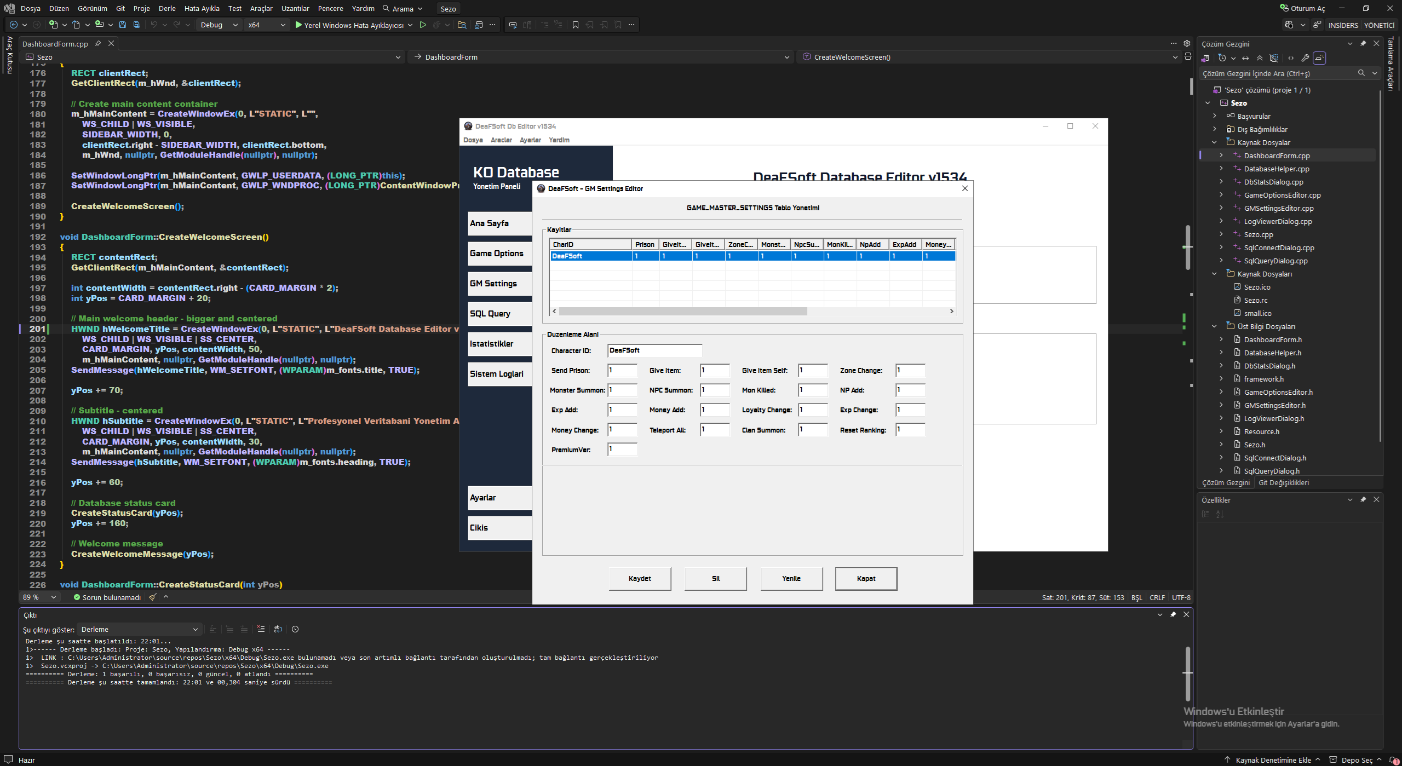Collapse all nodes in Solution Explorer toolbar
The width and height of the screenshot is (1402, 766).
point(1260,58)
